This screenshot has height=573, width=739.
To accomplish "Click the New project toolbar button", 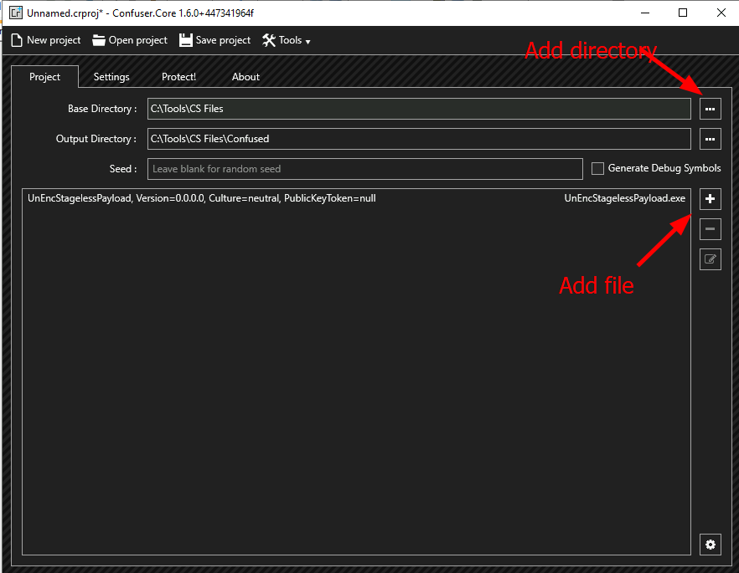I will click(x=46, y=40).
